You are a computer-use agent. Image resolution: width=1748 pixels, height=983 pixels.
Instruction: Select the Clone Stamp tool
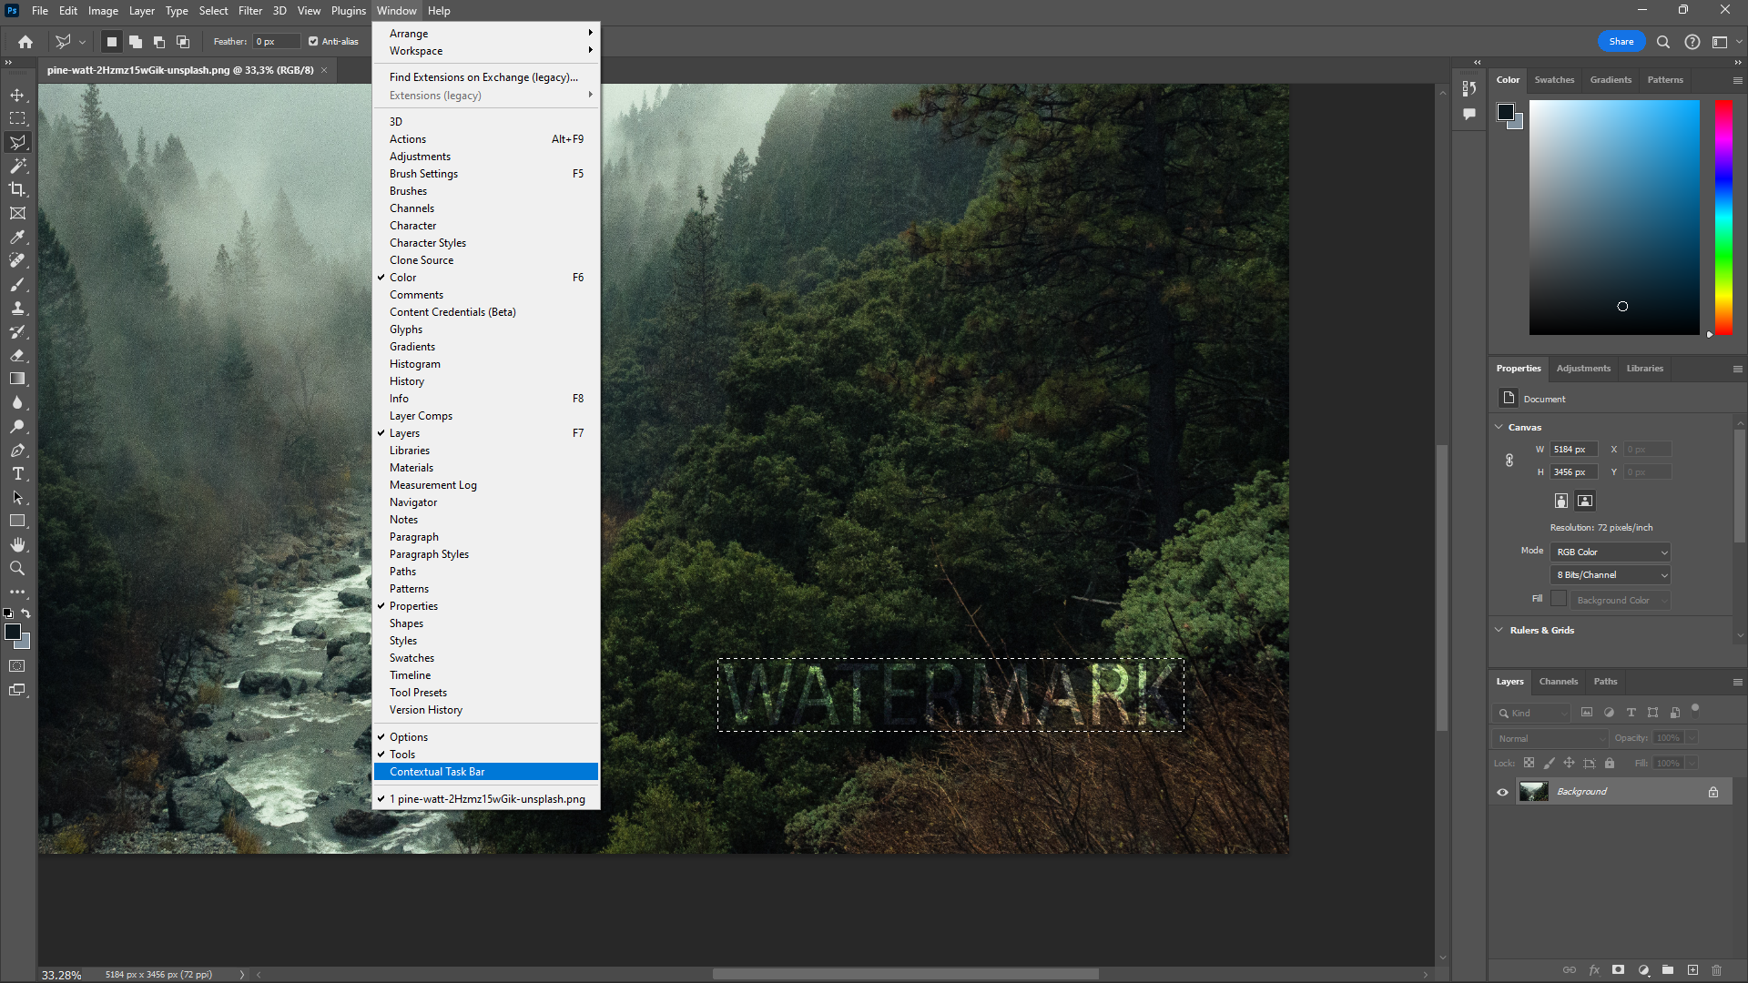pos(18,308)
